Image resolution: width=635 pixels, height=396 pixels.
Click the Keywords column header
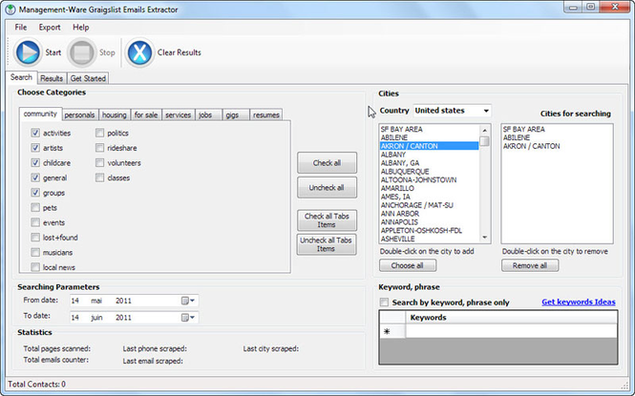[x=511, y=318]
